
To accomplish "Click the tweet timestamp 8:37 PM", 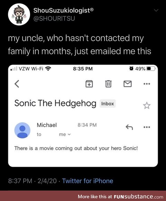I will (x=20, y=181).
